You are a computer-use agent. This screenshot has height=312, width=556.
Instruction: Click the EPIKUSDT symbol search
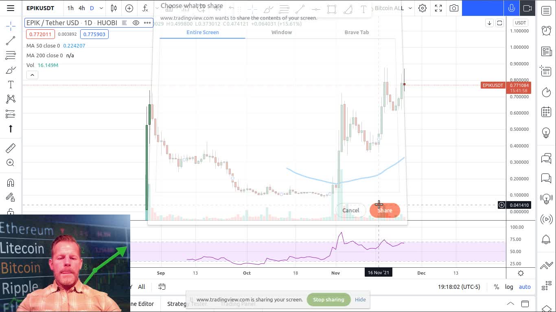coord(40,8)
